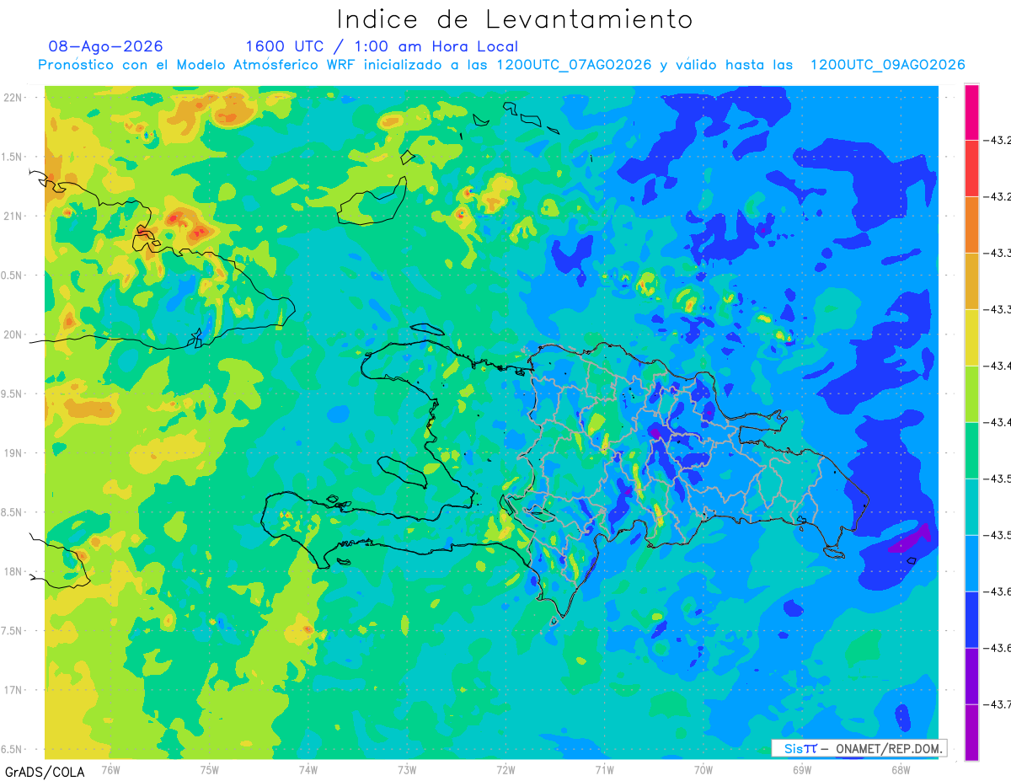The width and height of the screenshot is (1011, 781).
Task: Click the '68W' longitude label
Action: tap(901, 769)
